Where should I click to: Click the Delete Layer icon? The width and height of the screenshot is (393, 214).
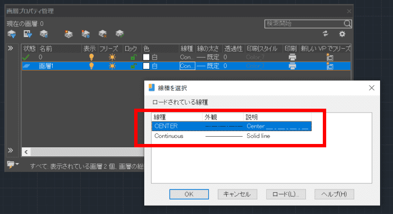103,34
